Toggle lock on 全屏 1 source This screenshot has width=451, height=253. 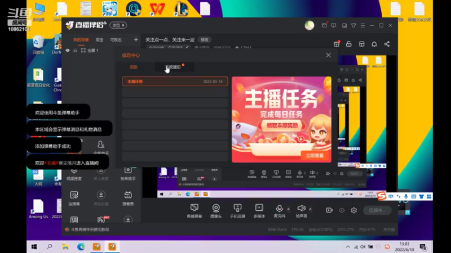click(x=75, y=50)
